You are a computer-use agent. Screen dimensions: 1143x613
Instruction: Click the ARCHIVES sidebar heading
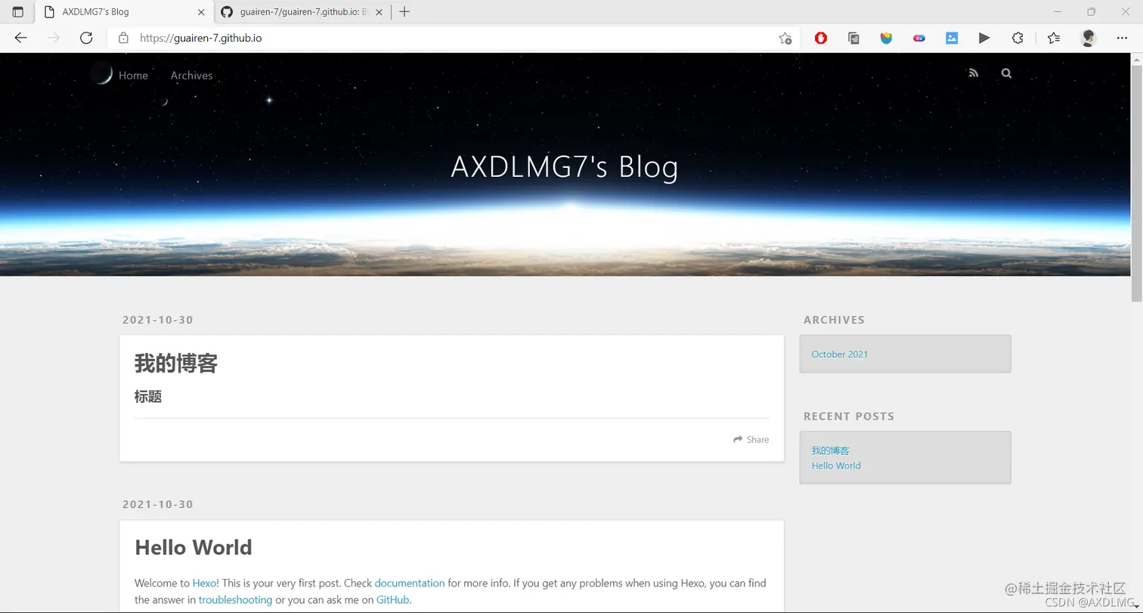pyautogui.click(x=834, y=320)
